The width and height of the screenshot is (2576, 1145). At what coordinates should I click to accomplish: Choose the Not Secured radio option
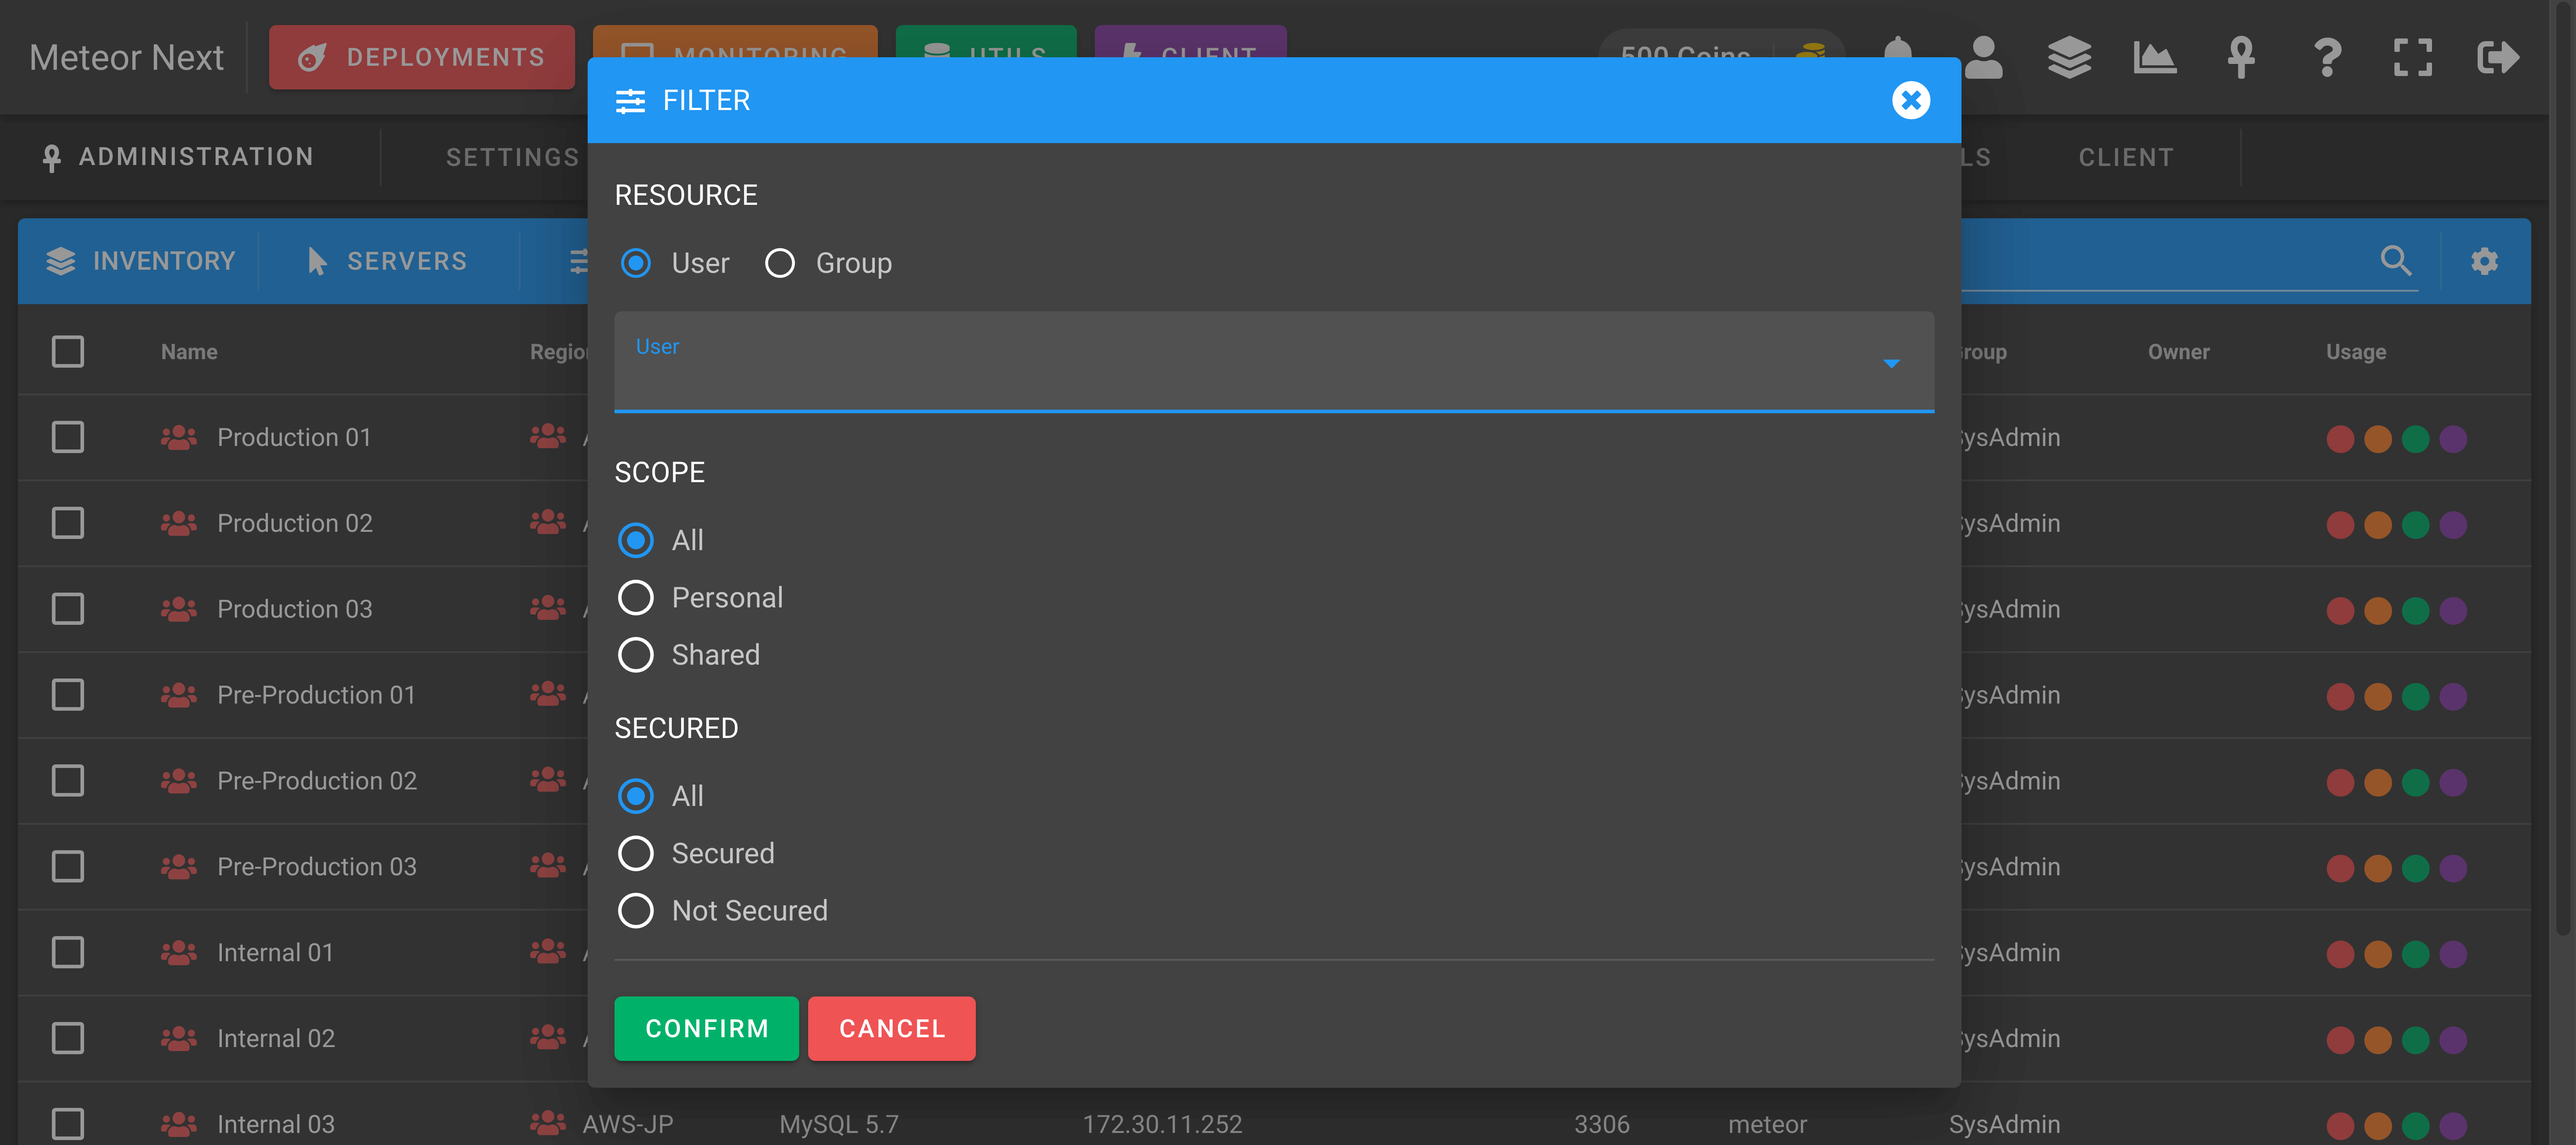(635, 910)
